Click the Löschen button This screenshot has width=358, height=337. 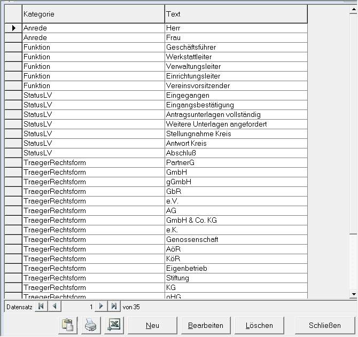259,325
